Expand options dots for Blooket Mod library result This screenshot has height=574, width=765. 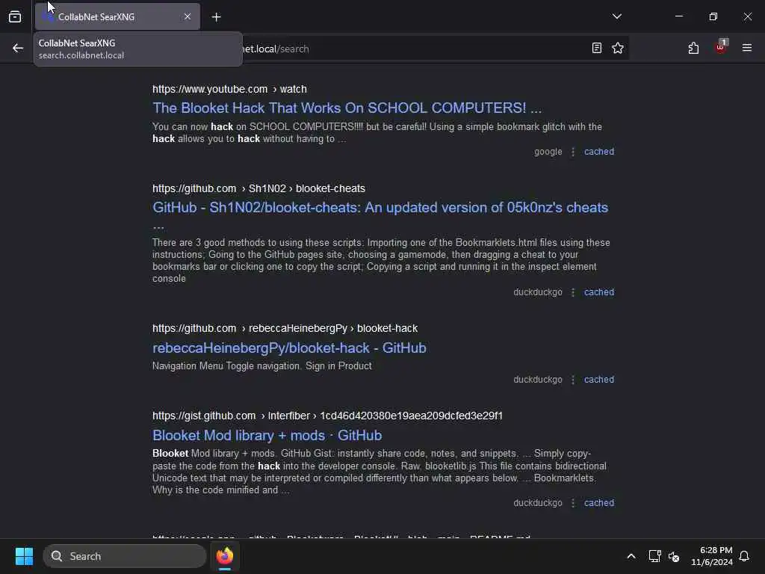coord(573,503)
